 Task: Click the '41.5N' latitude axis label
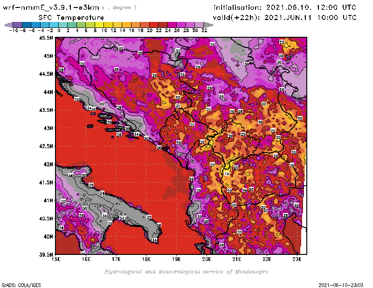click(46, 182)
